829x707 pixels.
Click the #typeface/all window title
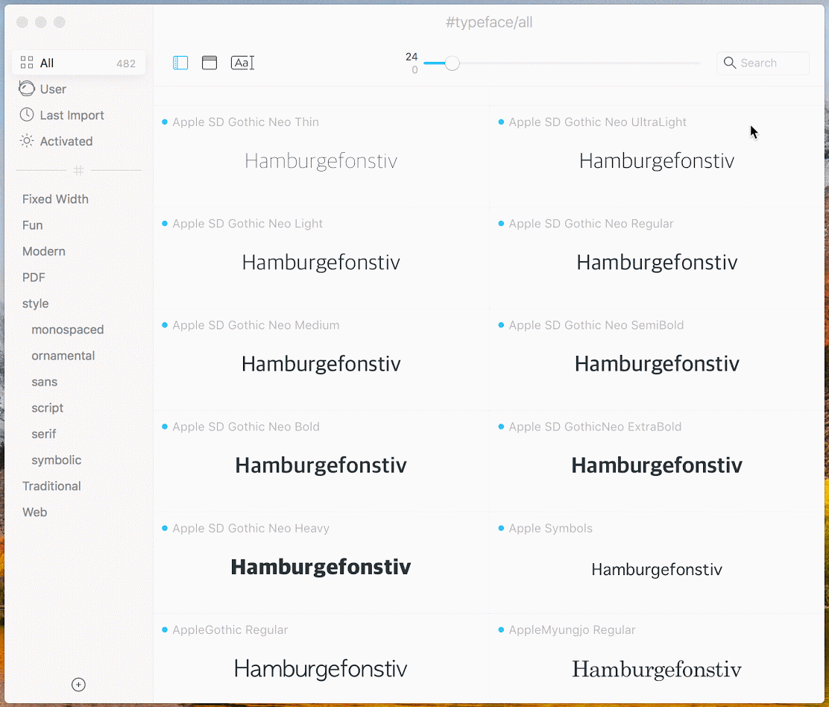[489, 22]
